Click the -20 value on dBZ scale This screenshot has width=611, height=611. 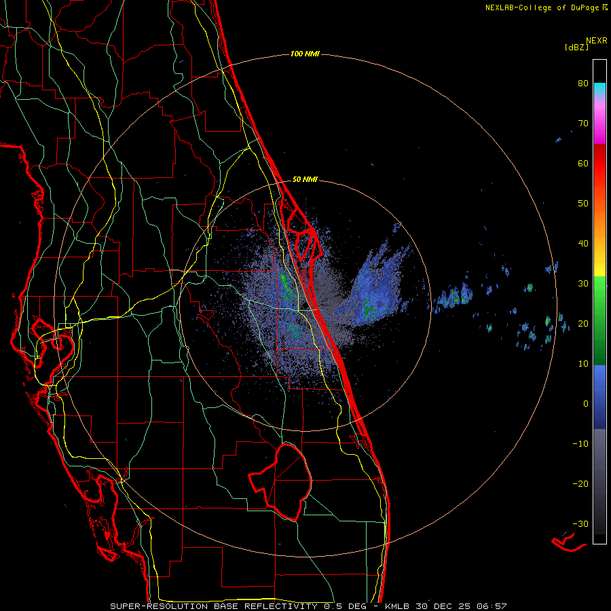click(x=580, y=484)
